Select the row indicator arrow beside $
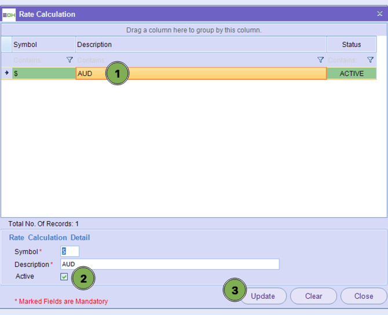 click(x=6, y=74)
